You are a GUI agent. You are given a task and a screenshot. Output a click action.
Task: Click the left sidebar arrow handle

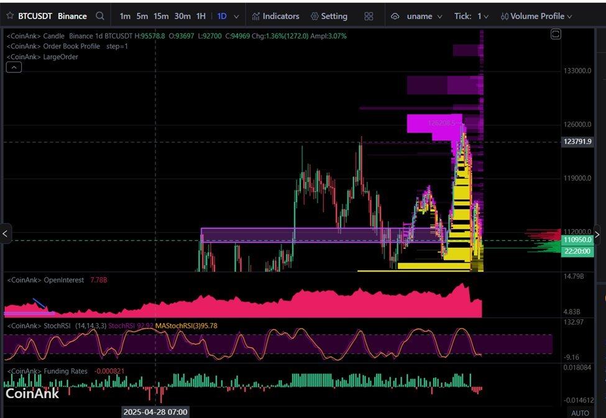[5, 234]
